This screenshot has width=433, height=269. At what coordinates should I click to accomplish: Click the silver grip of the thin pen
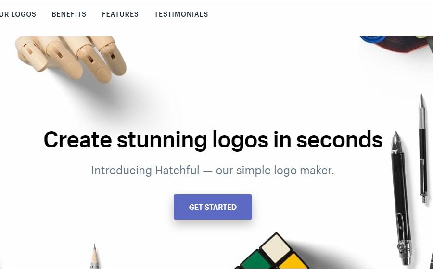[421, 118]
